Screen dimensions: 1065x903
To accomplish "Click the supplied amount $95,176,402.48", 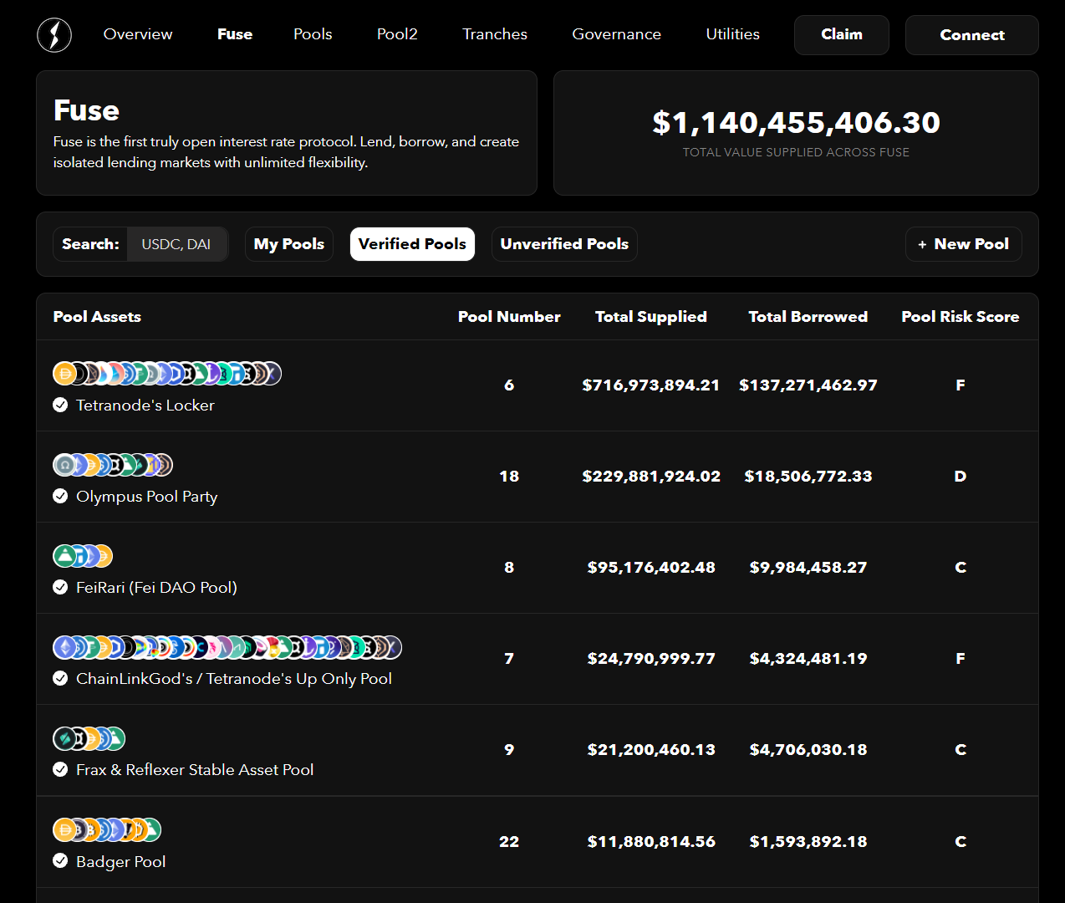I will pos(651,568).
